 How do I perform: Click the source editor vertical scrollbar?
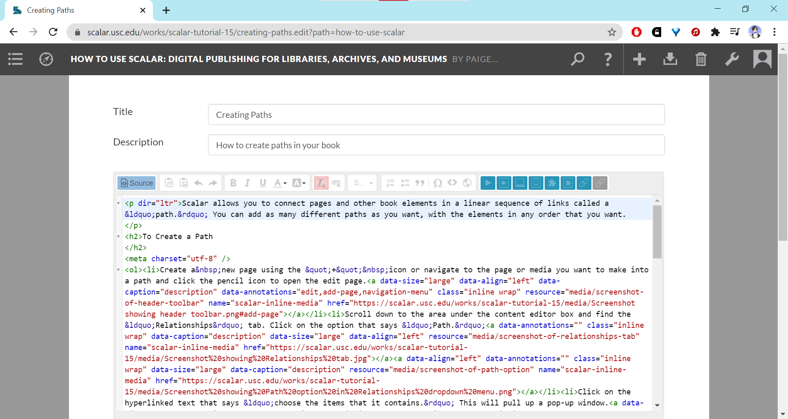click(x=657, y=232)
